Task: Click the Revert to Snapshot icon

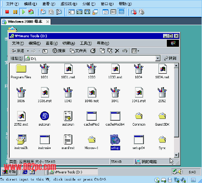Action: click(x=51, y=12)
